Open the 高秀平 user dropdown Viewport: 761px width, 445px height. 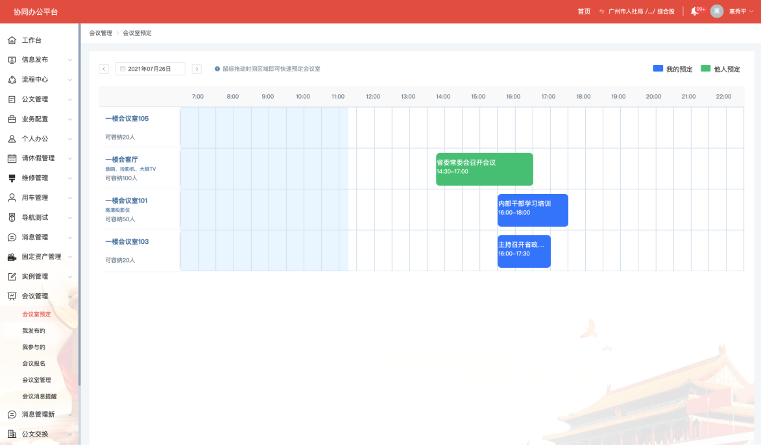coord(741,12)
